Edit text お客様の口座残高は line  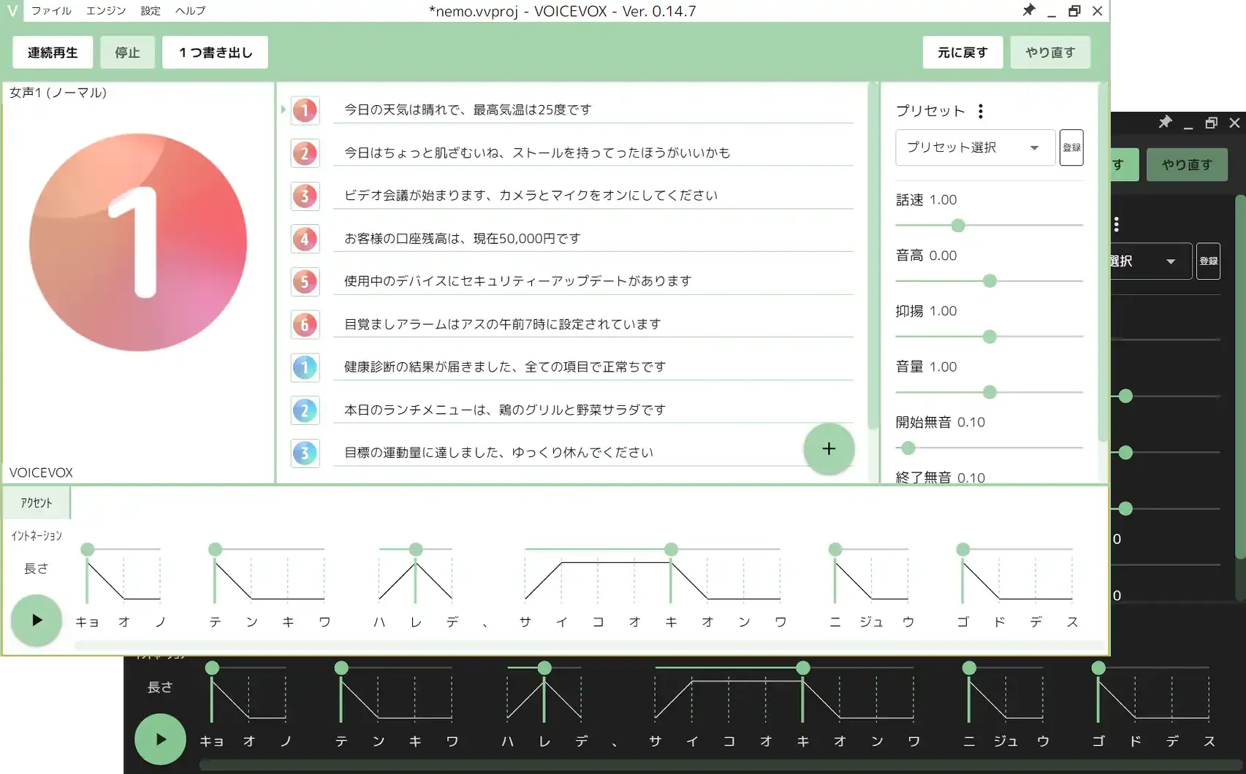[593, 238]
